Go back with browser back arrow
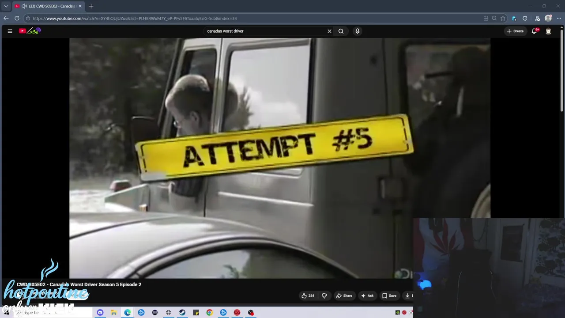The image size is (565, 318). (x=6, y=19)
